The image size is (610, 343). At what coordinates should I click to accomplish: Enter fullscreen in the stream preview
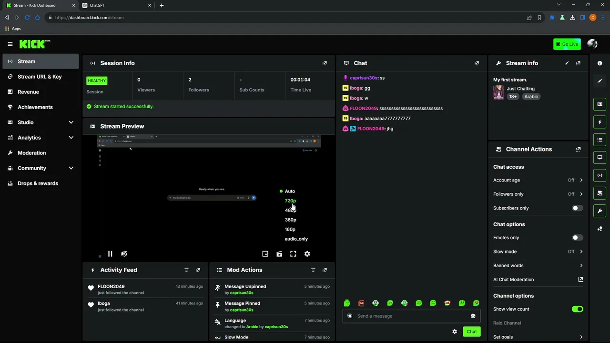click(293, 254)
